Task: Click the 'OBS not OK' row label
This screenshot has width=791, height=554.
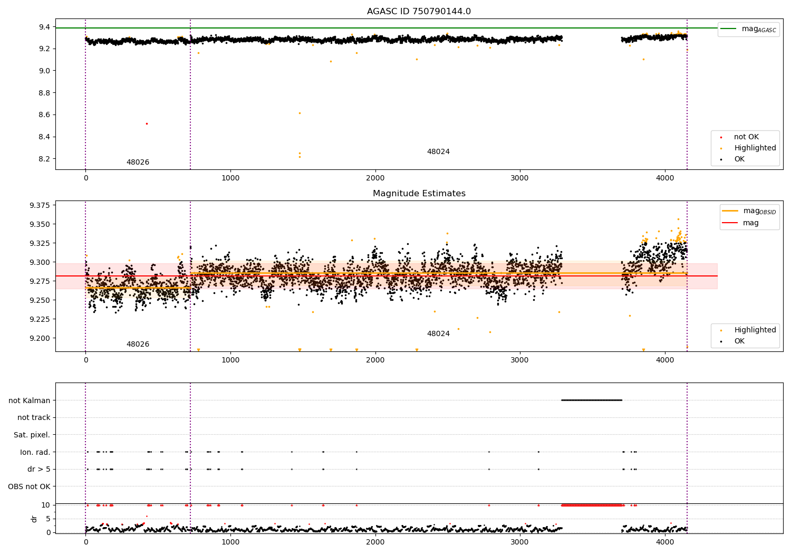Action: (x=30, y=486)
